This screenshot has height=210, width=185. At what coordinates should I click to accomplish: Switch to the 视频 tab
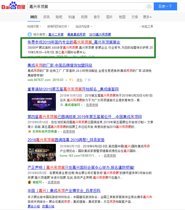(x=84, y=17)
